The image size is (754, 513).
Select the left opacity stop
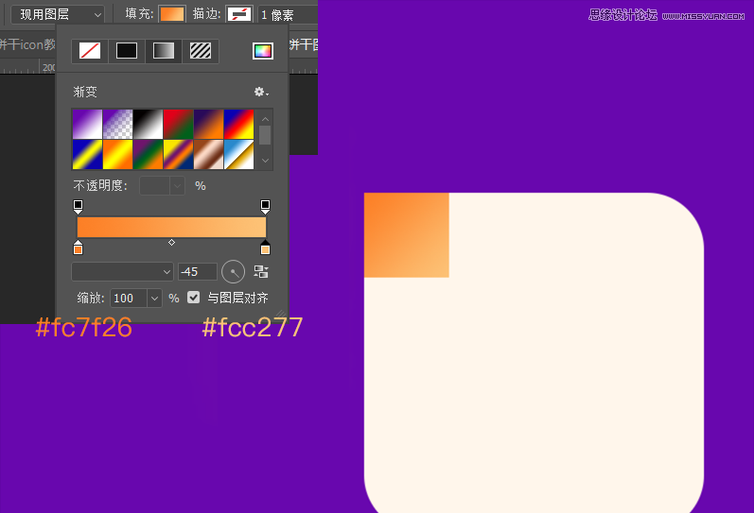pos(78,207)
